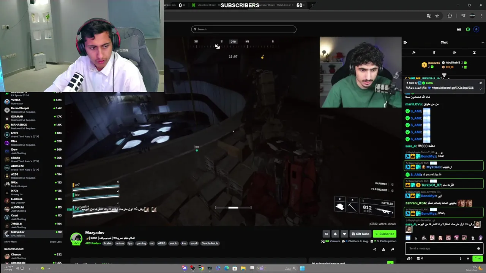Image resolution: width=486 pixels, height=273 pixels.
Task: Click the green Kick logo icon in header
Action: click(468, 29)
